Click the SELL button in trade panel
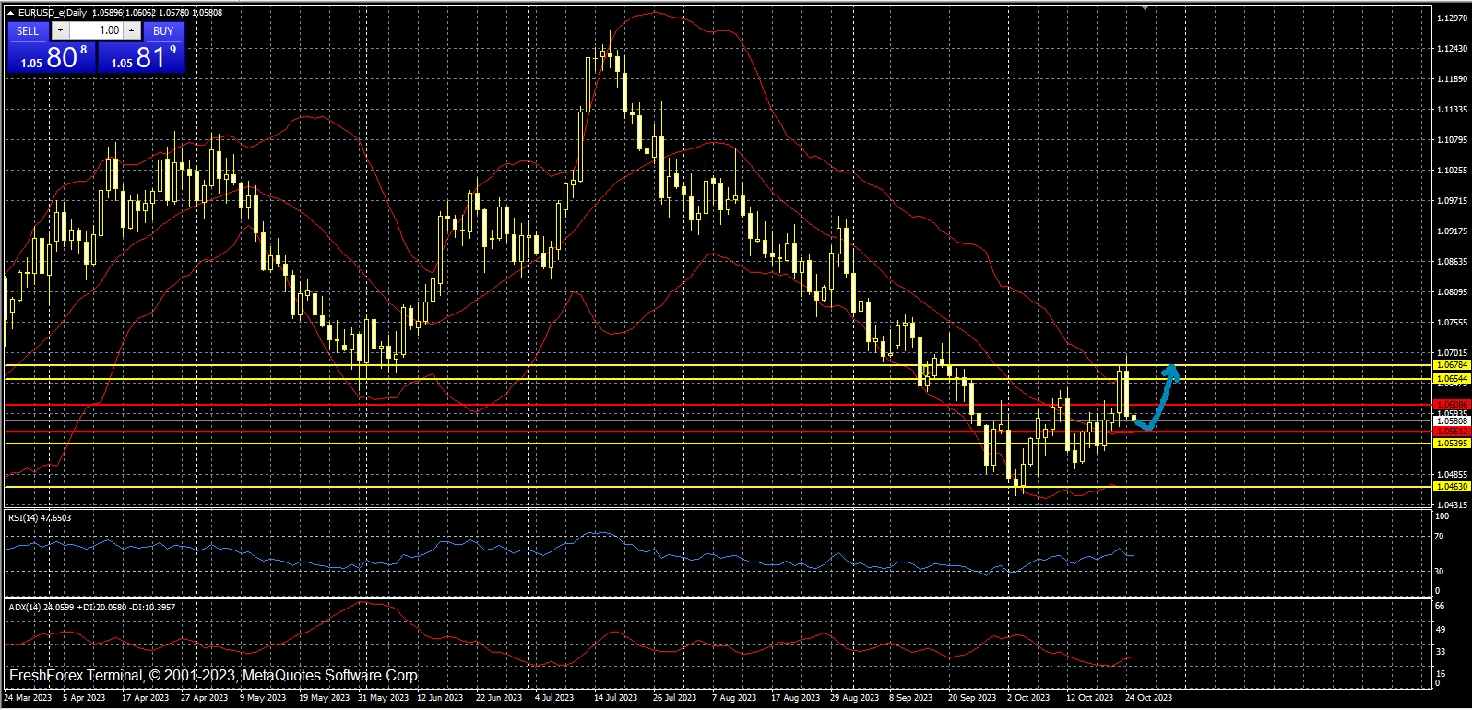This screenshot has height=710, width=1472. [x=28, y=30]
